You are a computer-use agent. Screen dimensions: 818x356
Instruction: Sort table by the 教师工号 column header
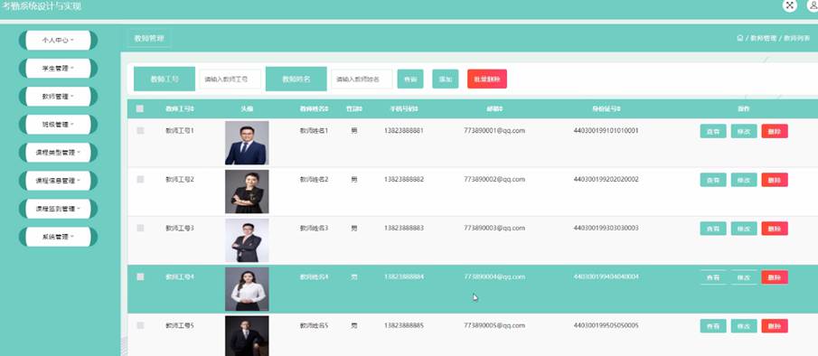coord(180,109)
